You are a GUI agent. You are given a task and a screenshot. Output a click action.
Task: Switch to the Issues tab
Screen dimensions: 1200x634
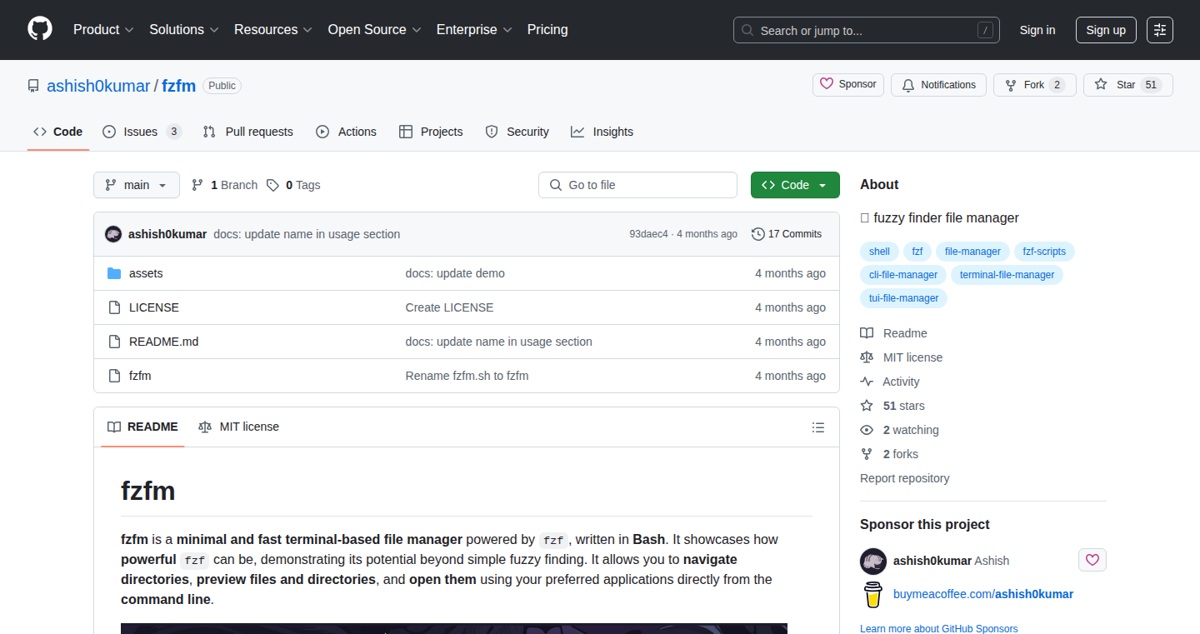142,132
